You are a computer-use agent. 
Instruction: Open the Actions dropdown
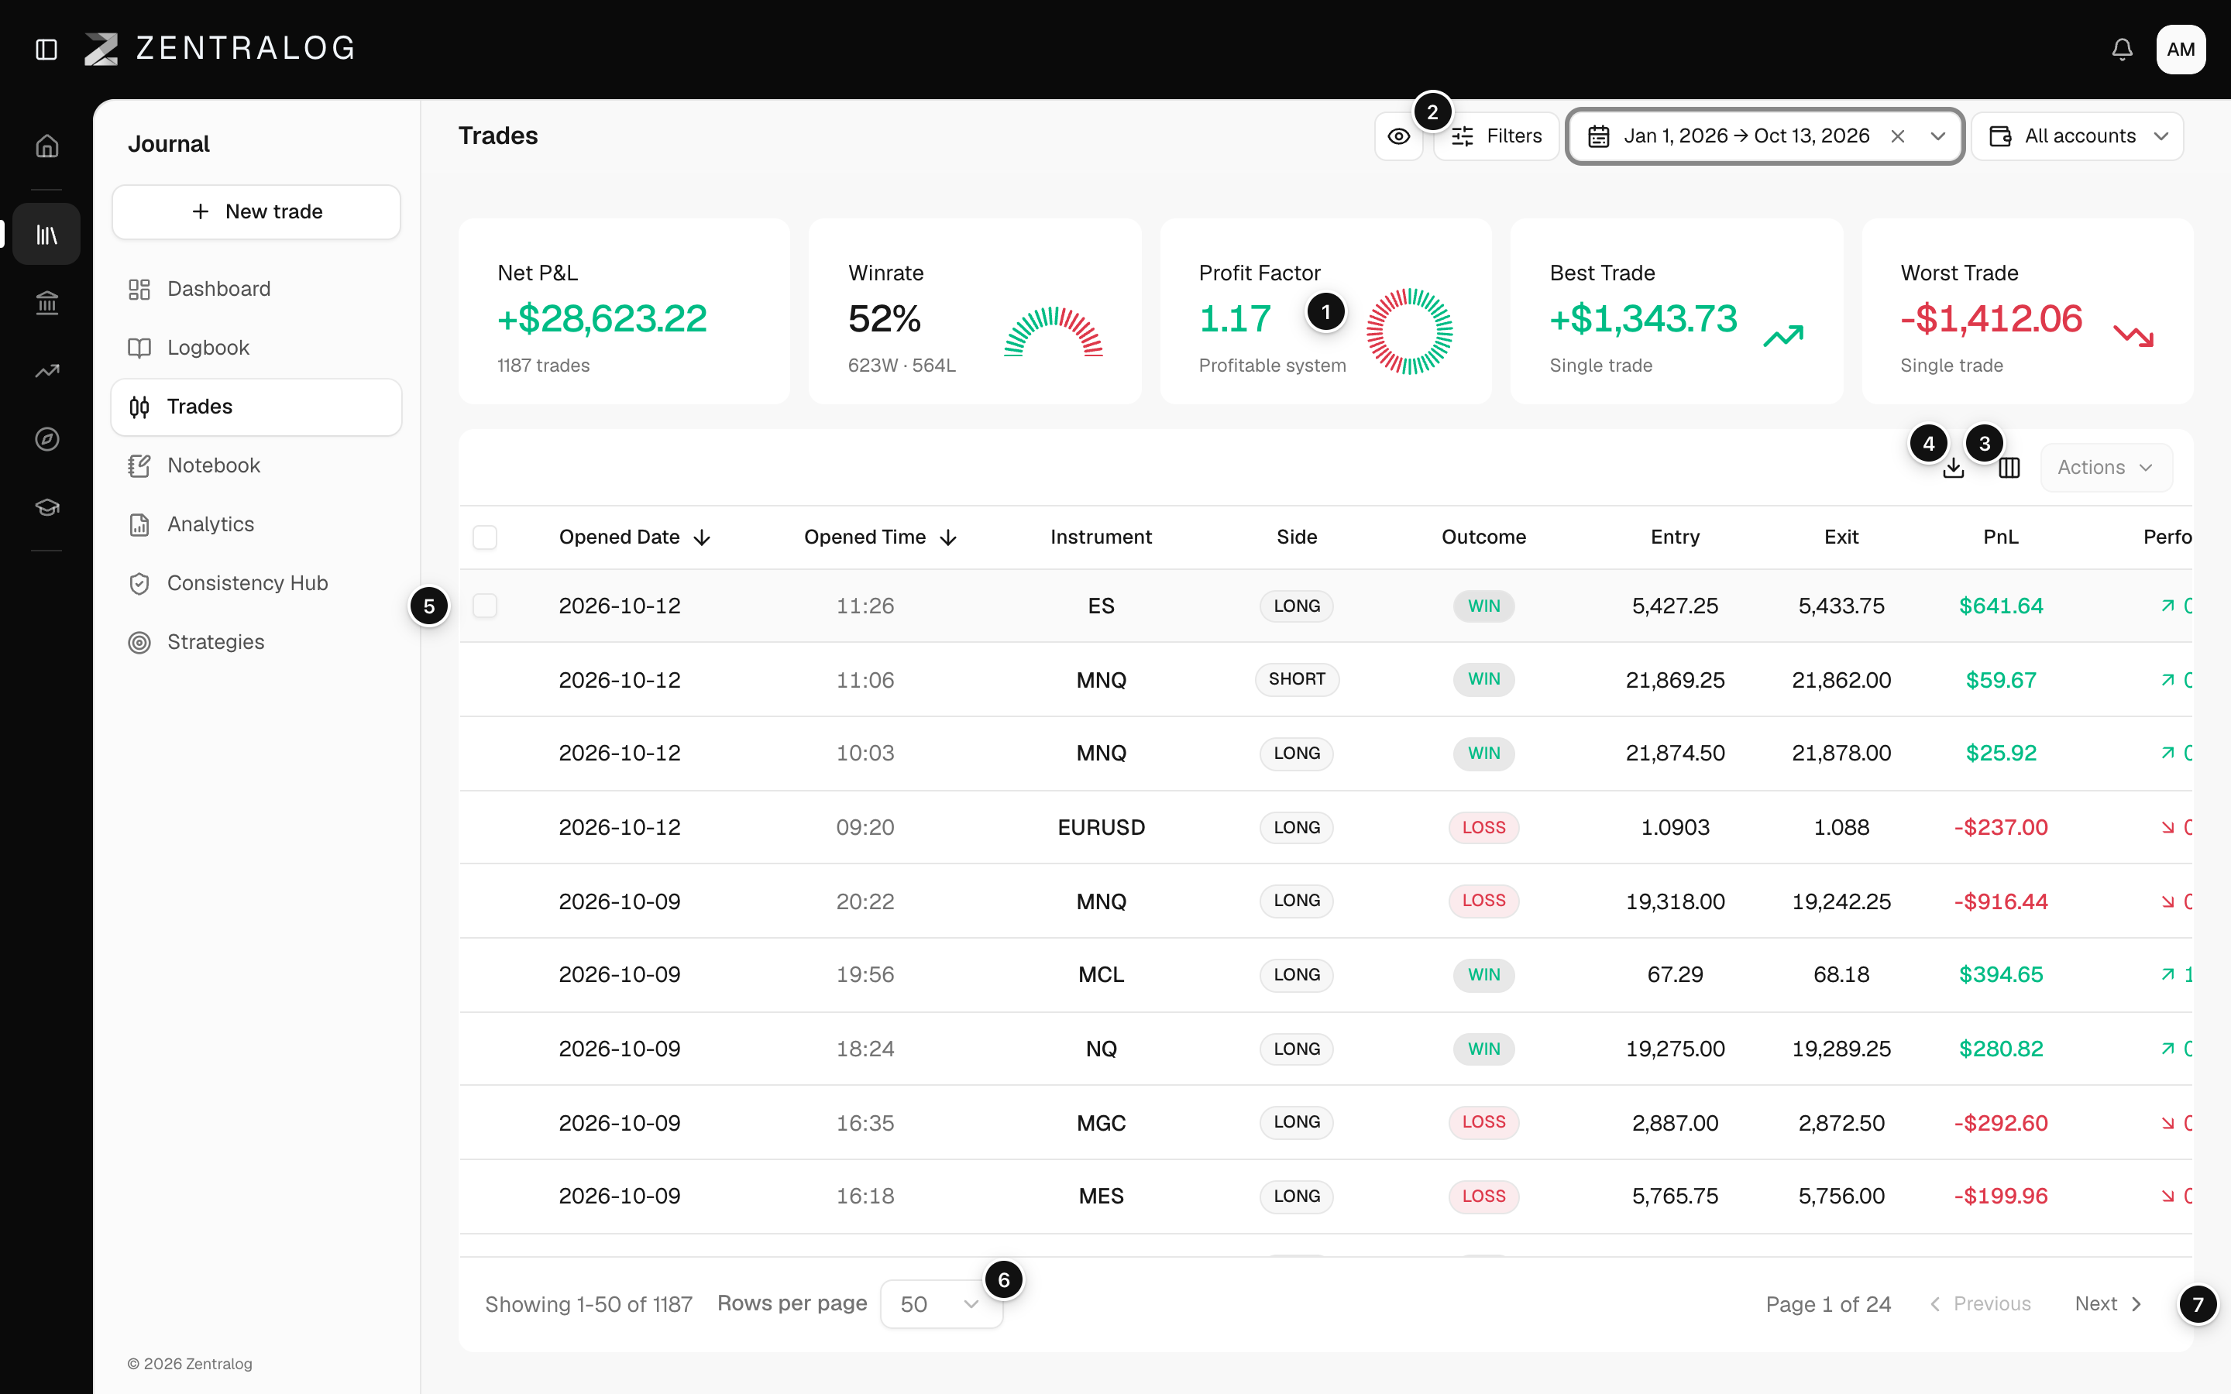click(x=2106, y=468)
